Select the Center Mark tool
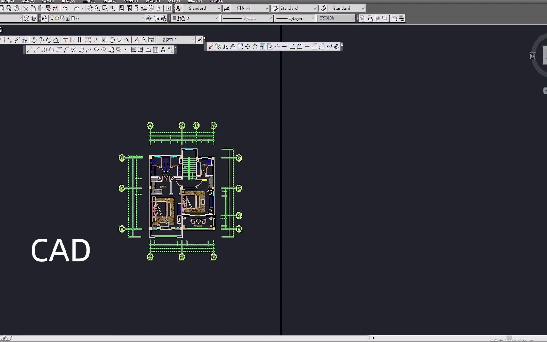 (112, 40)
